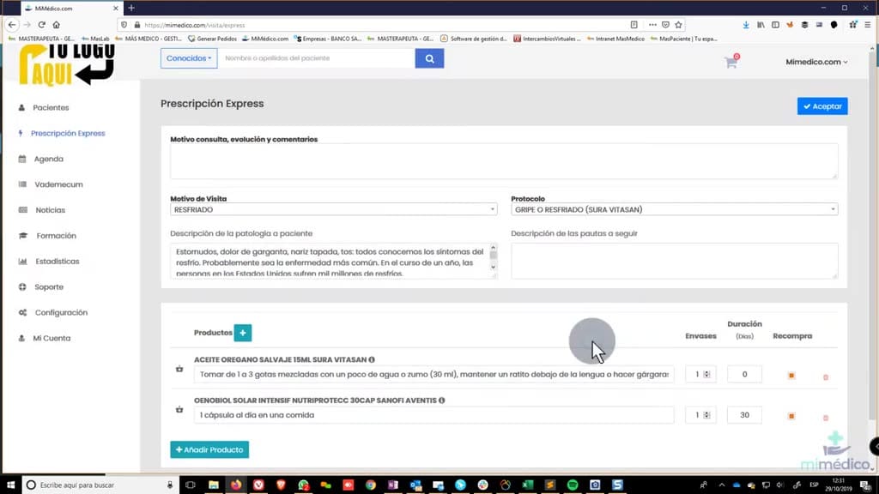Open Configuración in the sidebar
The width and height of the screenshot is (879, 494).
pos(61,312)
